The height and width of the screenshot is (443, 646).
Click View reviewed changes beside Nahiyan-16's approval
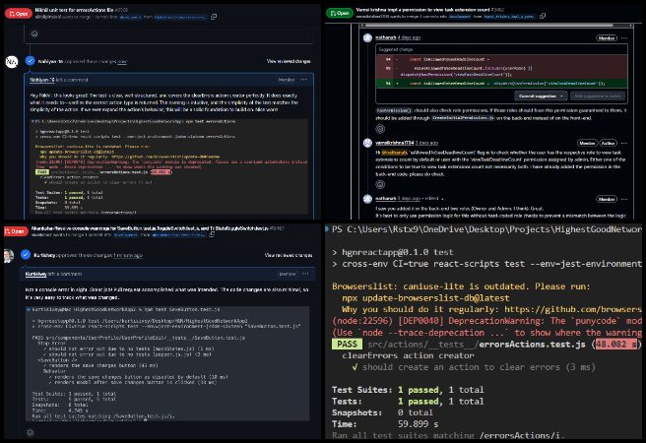(x=289, y=61)
